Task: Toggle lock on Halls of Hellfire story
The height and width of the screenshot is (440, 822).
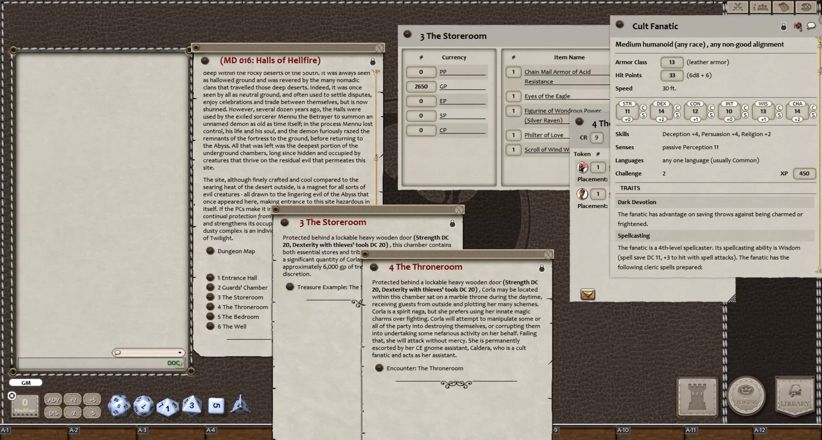Action: (x=373, y=61)
